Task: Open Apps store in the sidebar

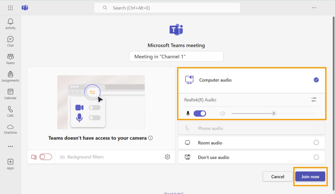Action: tap(10, 164)
